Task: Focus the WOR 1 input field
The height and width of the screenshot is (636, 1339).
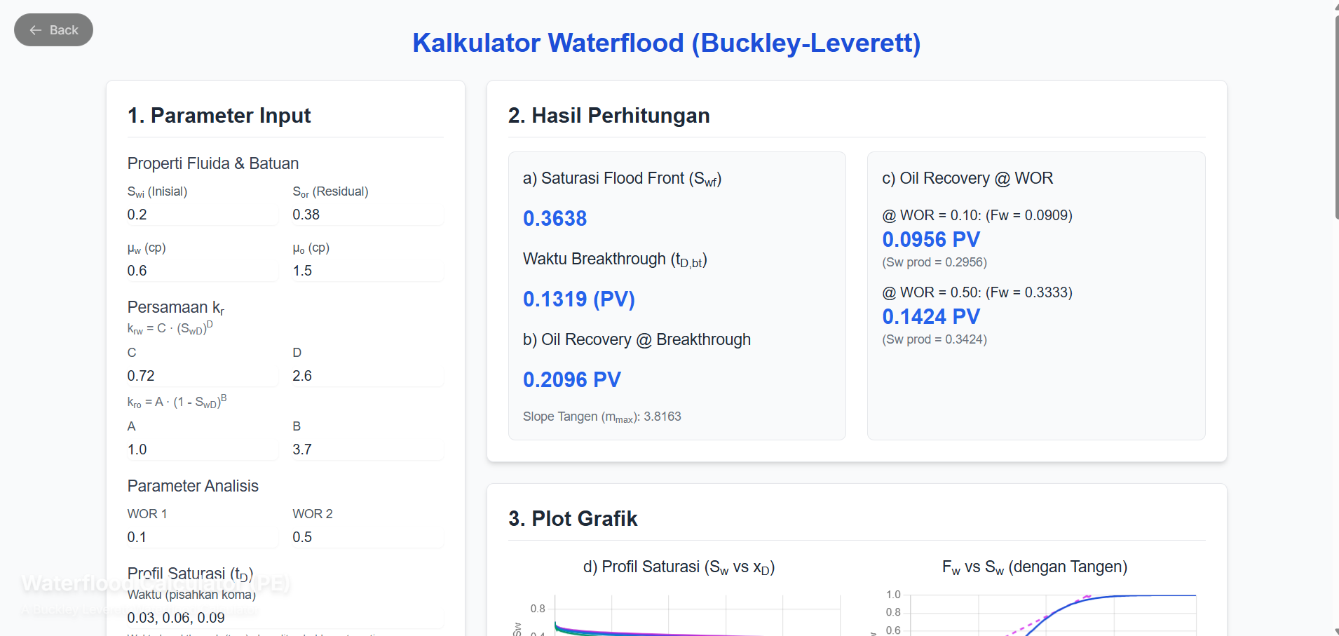Action: coord(203,537)
